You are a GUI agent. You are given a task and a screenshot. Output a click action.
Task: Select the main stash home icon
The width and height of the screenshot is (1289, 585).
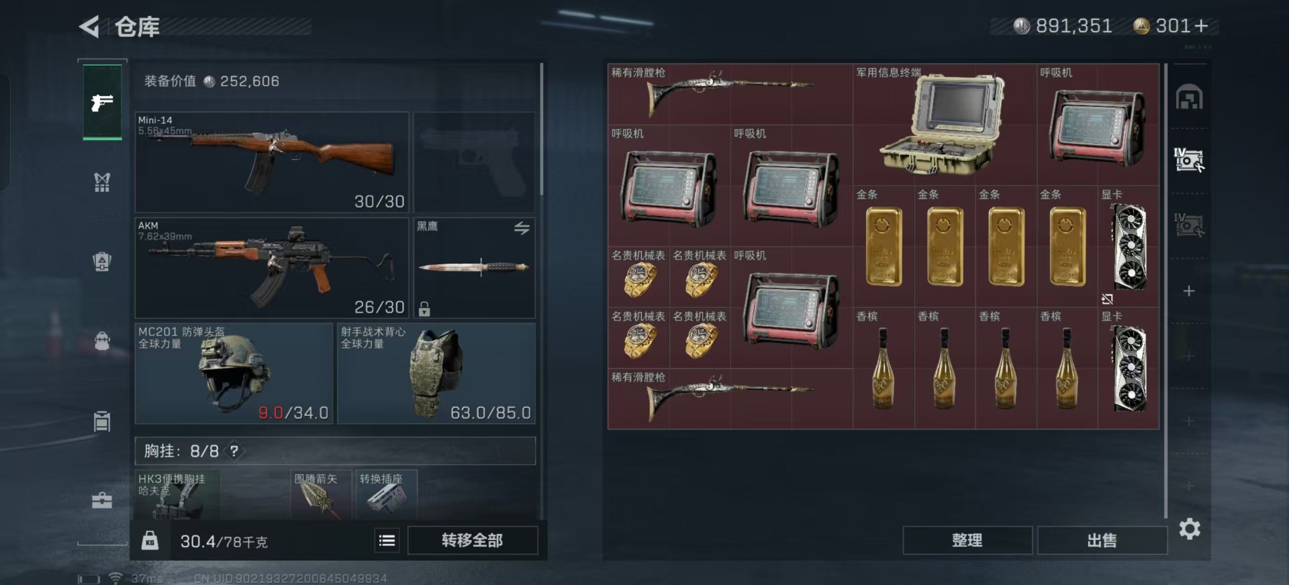(1189, 97)
